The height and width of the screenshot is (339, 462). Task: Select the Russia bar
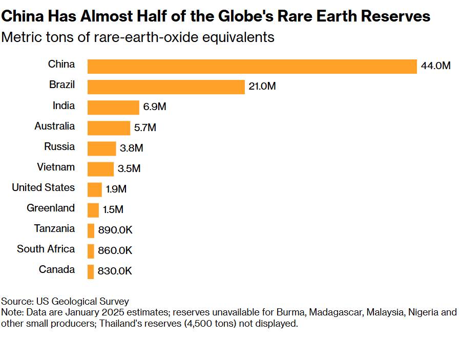[102, 149]
